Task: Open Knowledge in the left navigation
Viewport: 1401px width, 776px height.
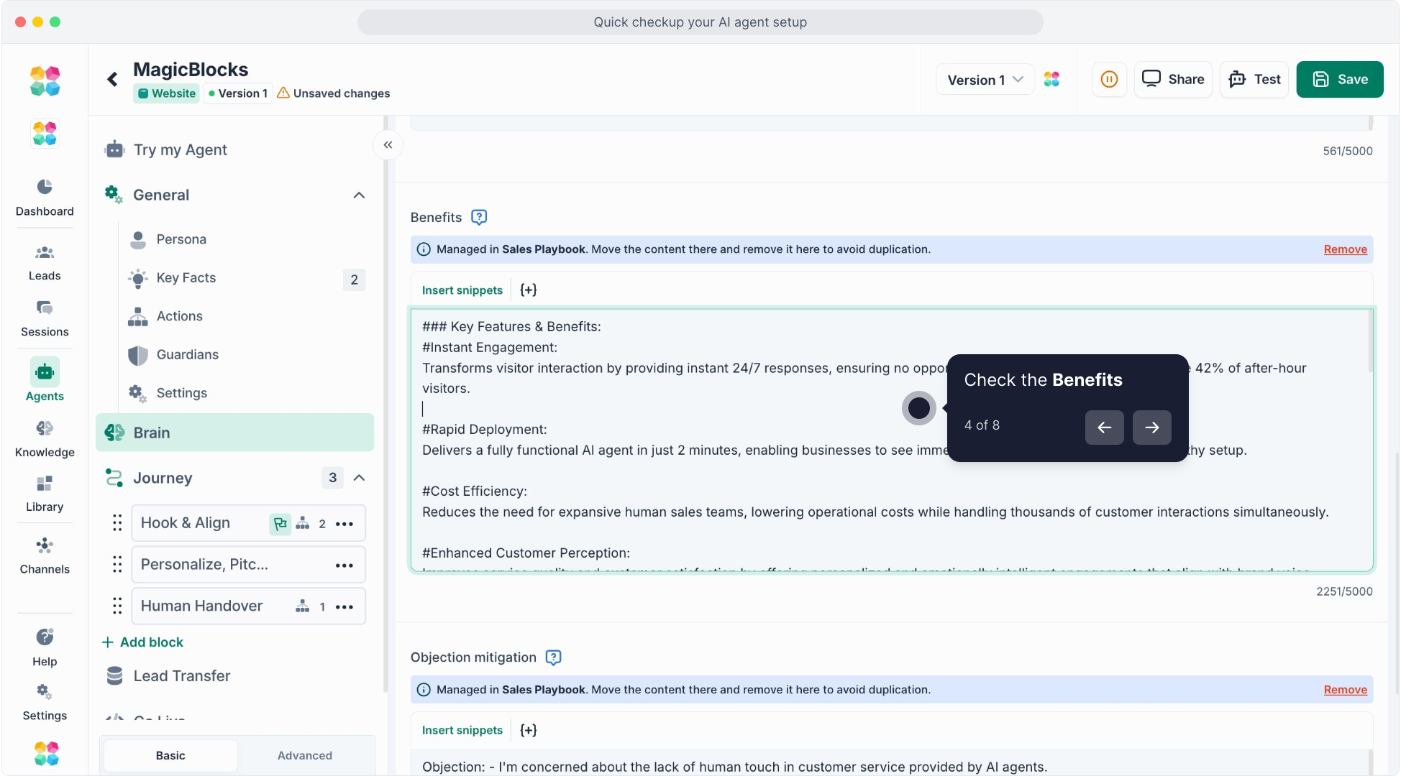Action: pos(45,438)
